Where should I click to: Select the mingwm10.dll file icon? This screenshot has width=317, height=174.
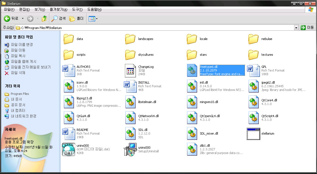coord(192,102)
